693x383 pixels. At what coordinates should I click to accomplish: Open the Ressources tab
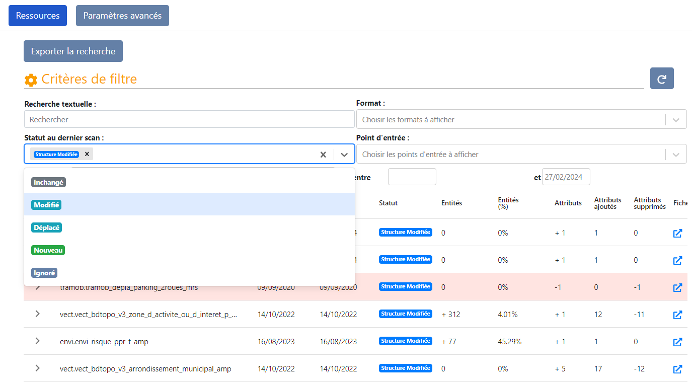[38, 16]
